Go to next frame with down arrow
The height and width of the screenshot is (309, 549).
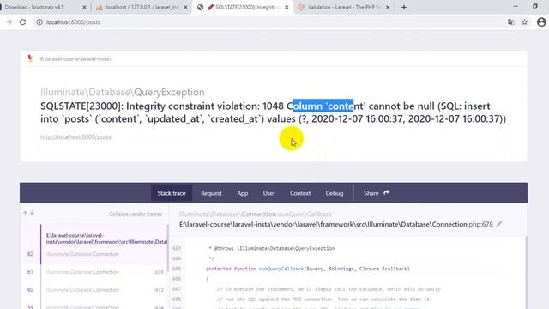[32, 213]
